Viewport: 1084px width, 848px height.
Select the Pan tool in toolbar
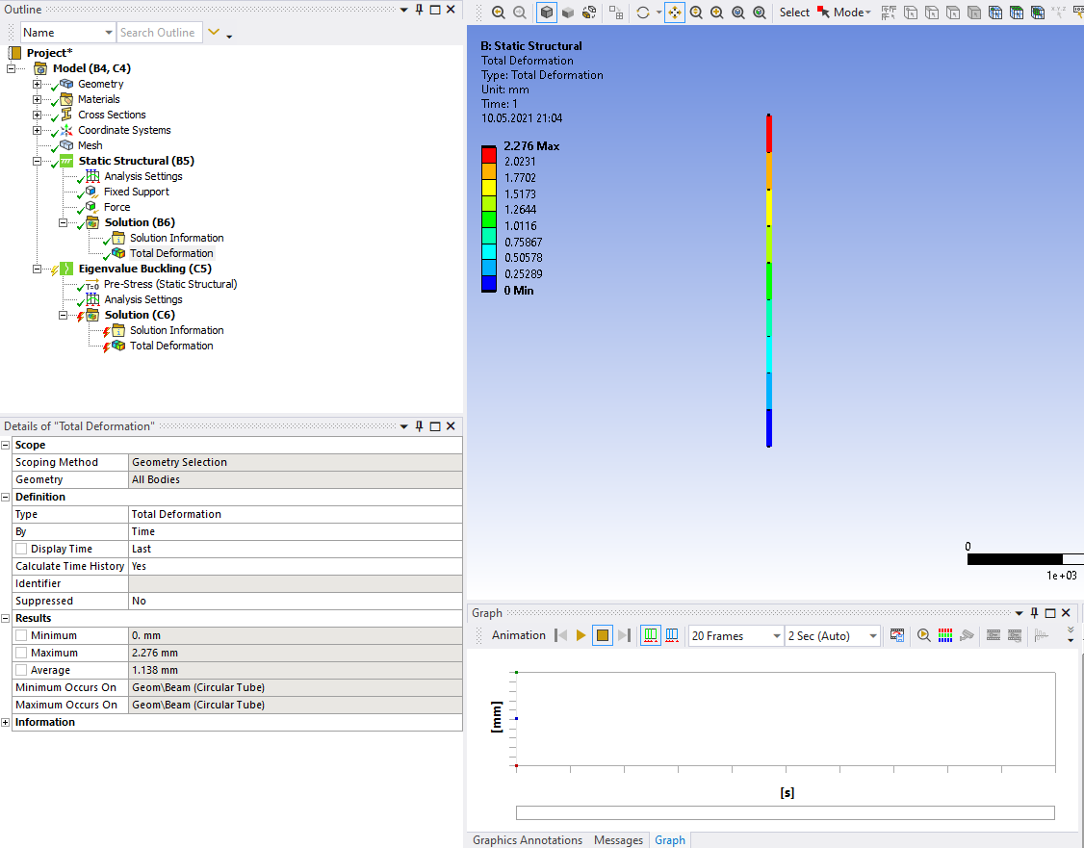(x=675, y=13)
